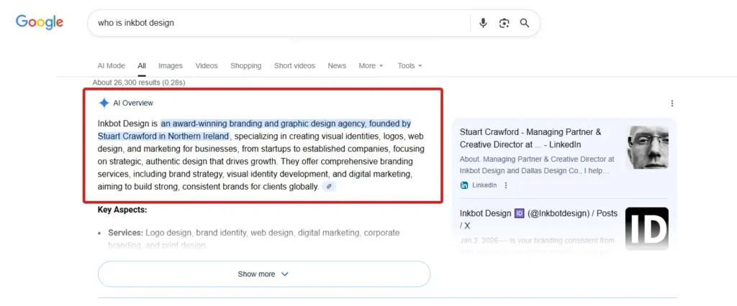The image size is (737, 306).
Task: Switch to the Images tab
Action: point(171,66)
